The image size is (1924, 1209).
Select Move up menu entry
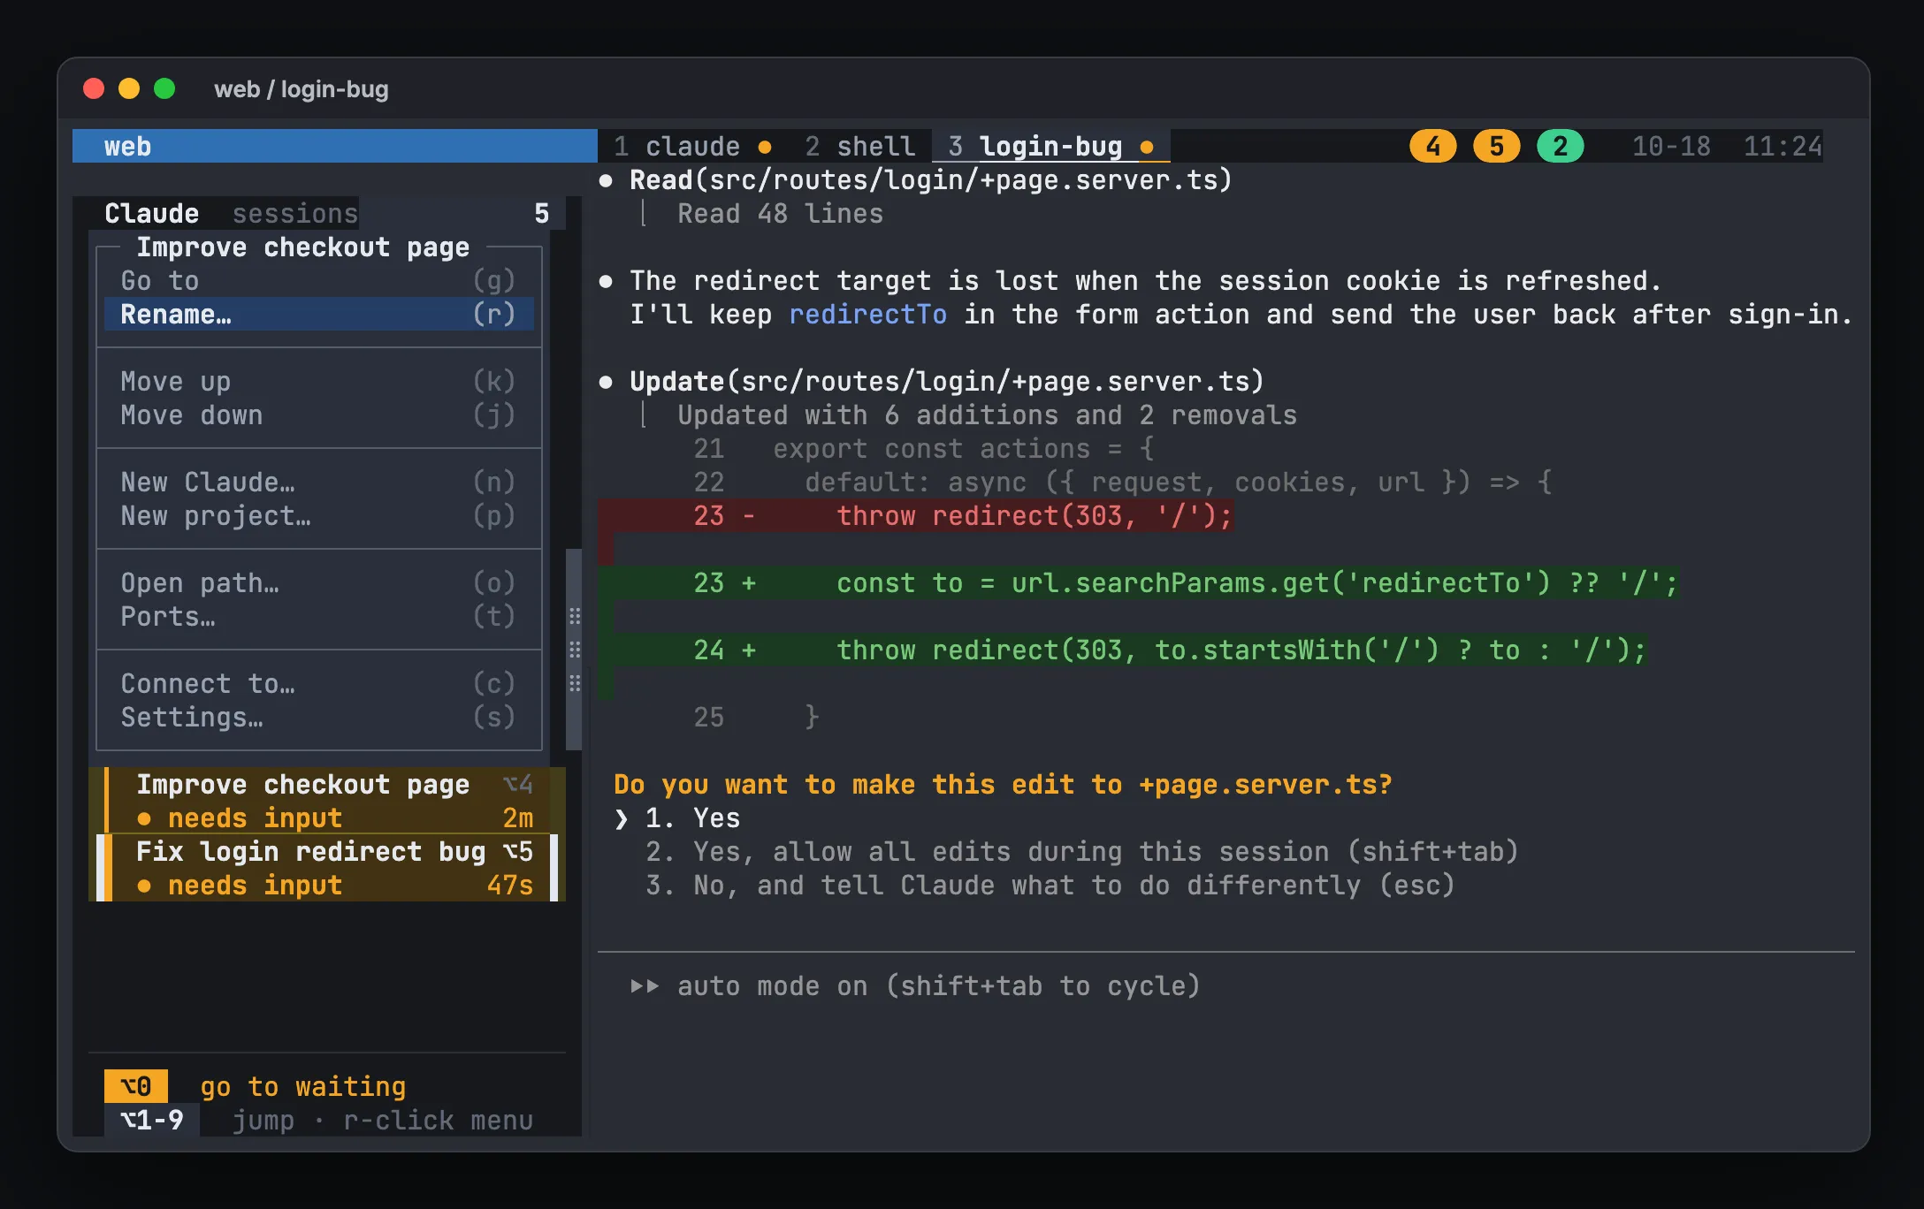click(x=318, y=381)
